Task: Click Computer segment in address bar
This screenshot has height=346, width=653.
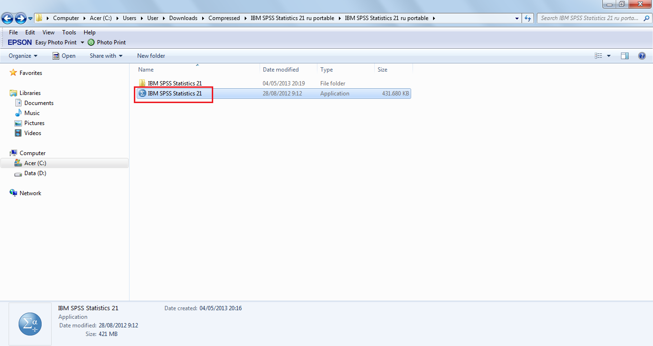Action: point(66,18)
